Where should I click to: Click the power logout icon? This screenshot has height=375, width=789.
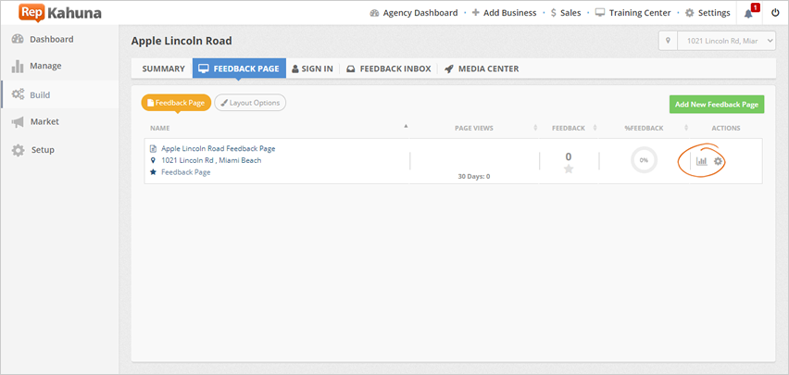[x=775, y=13]
